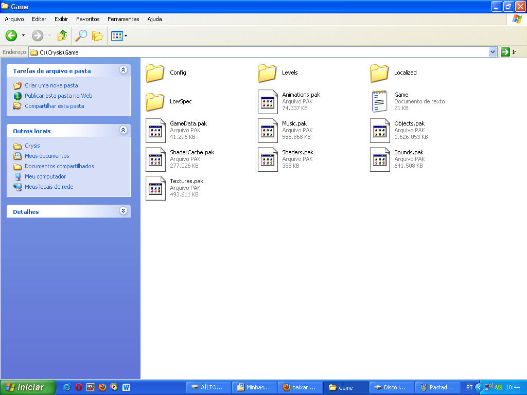
Task: Open the Views mode dropdown button
Action: (119, 35)
